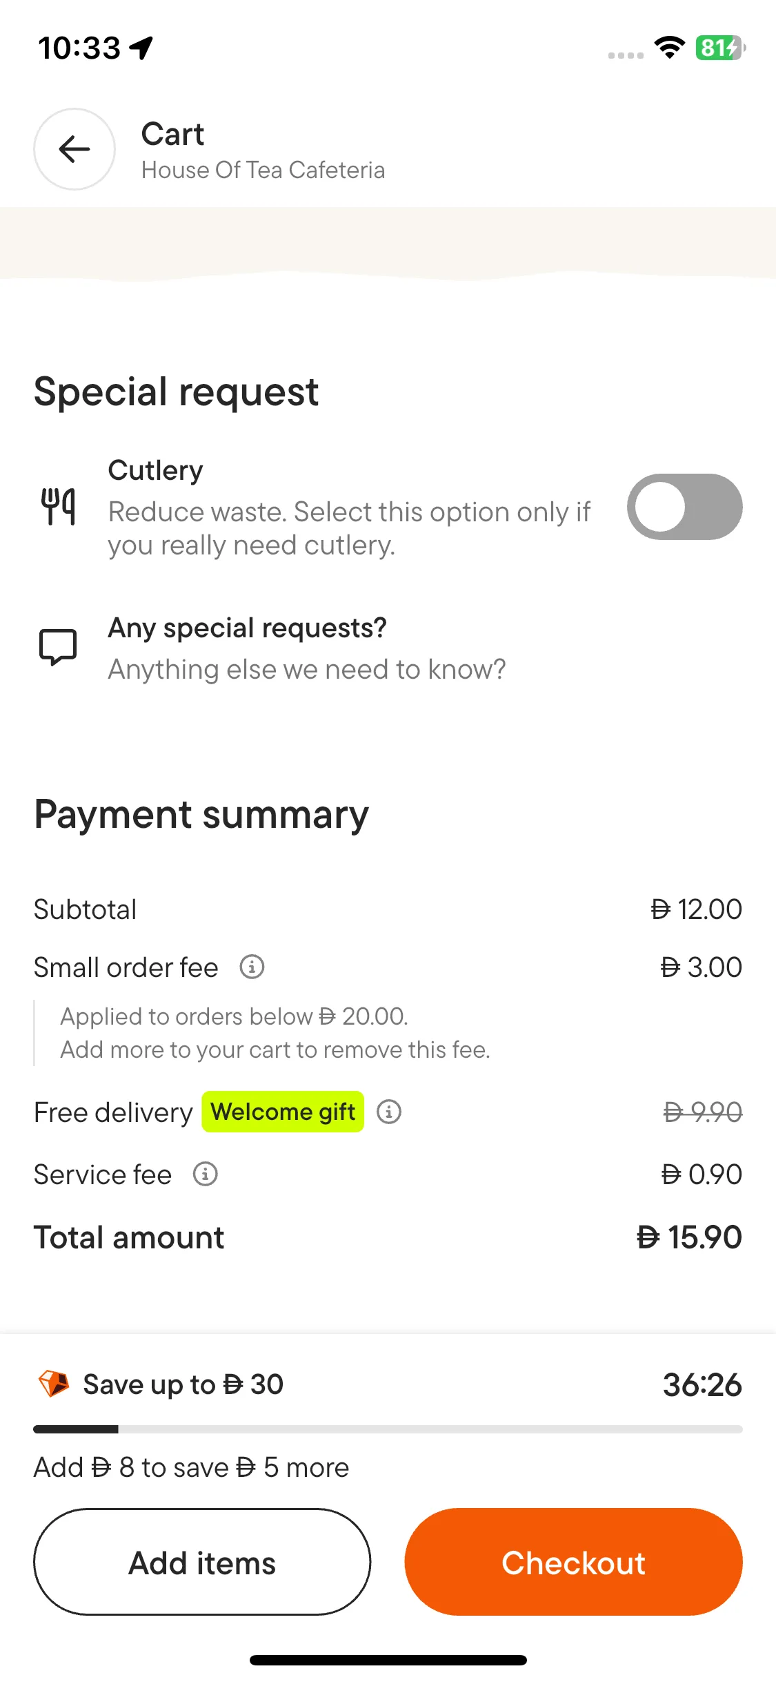This screenshot has height=1682, width=776.
Task: Tap the Wi-Fi status icon
Action: [x=669, y=48]
